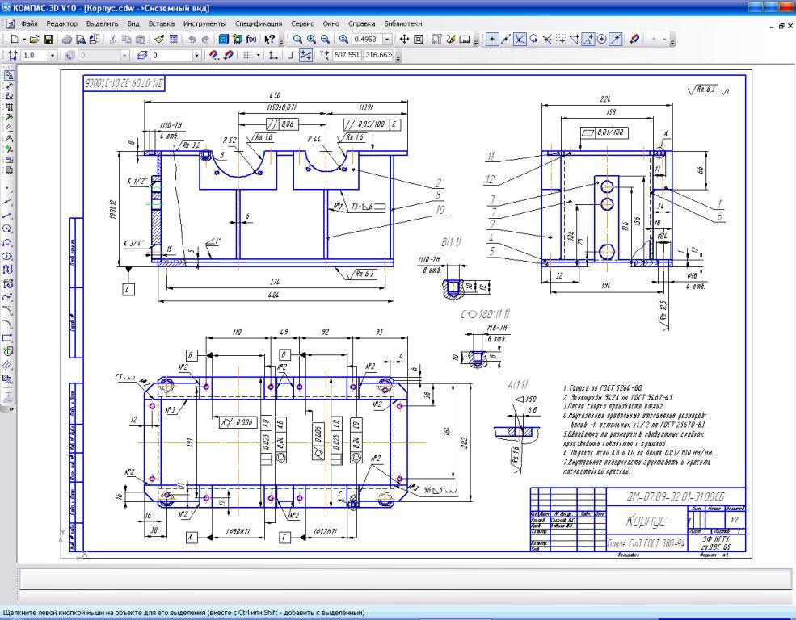Toggle nearest point snap

click(x=492, y=39)
